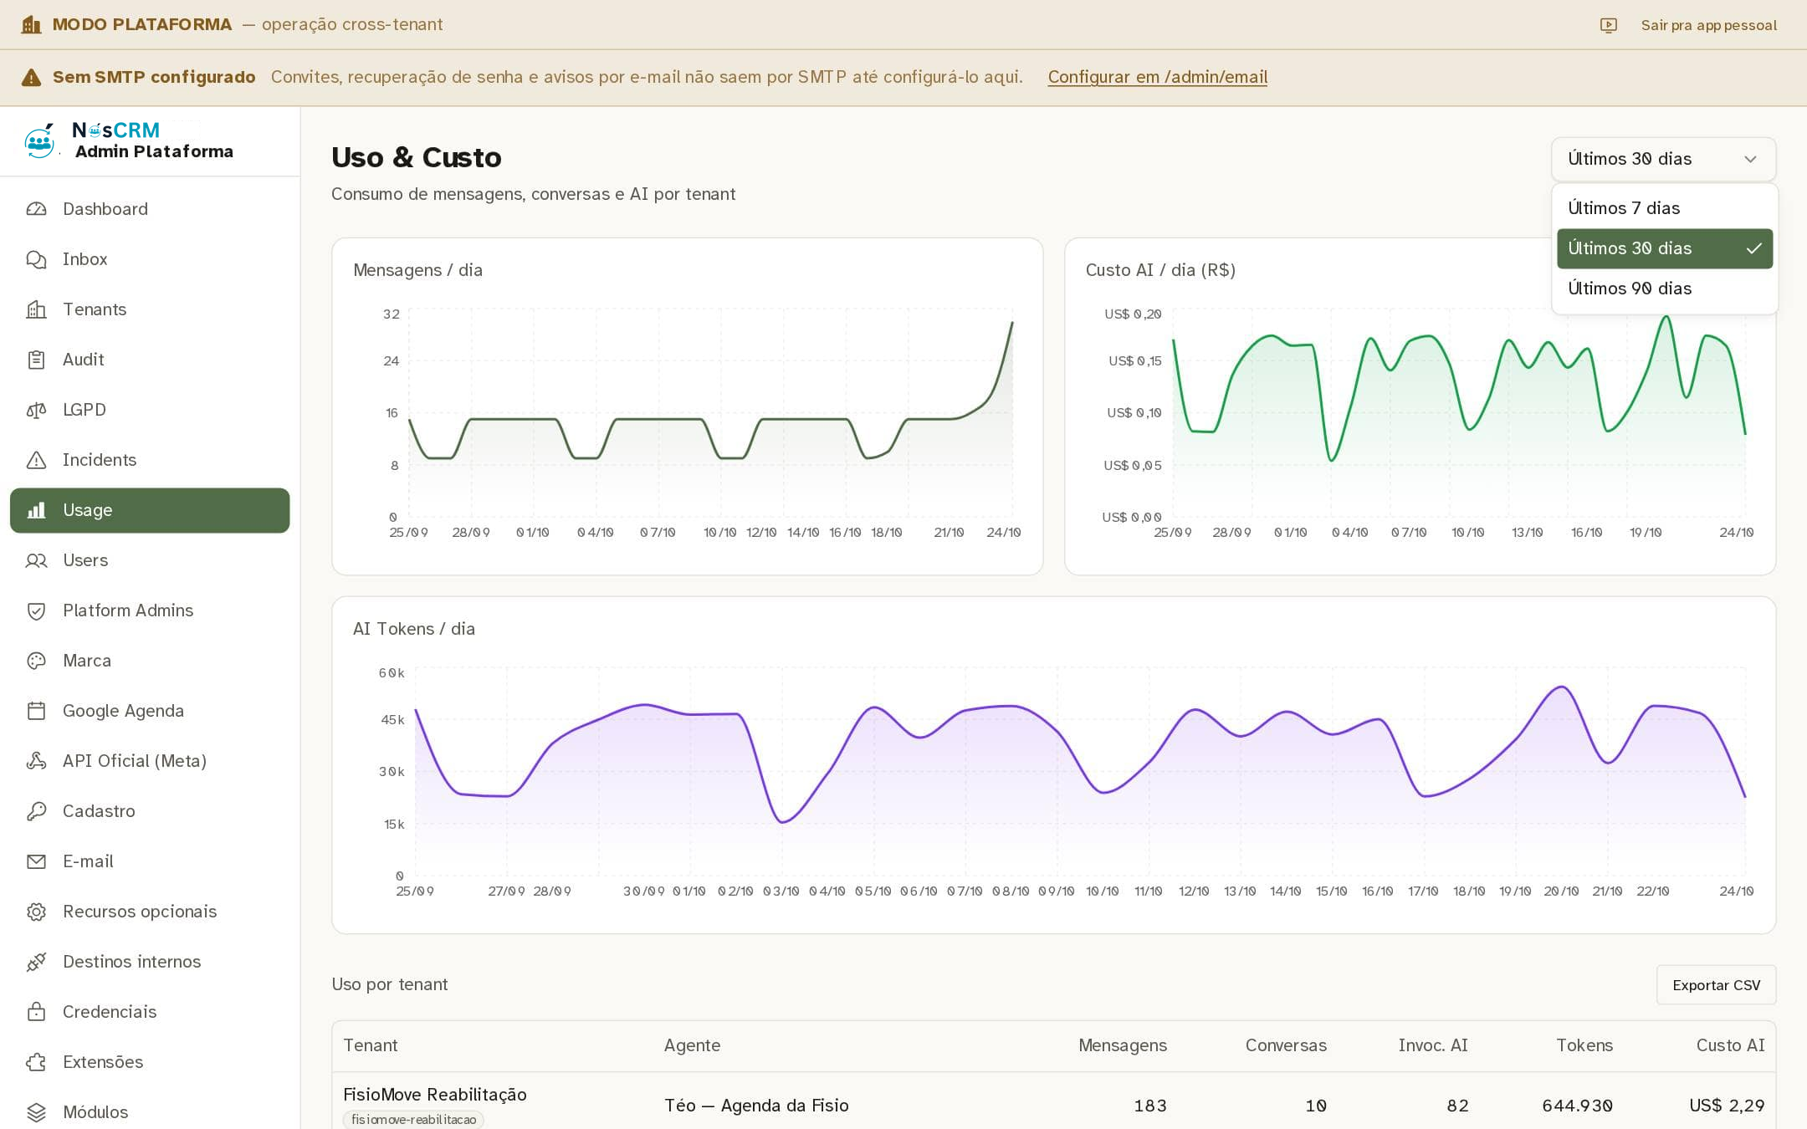Click the exit-to-app icon beside Sair
The image size is (1807, 1129).
[1608, 25]
